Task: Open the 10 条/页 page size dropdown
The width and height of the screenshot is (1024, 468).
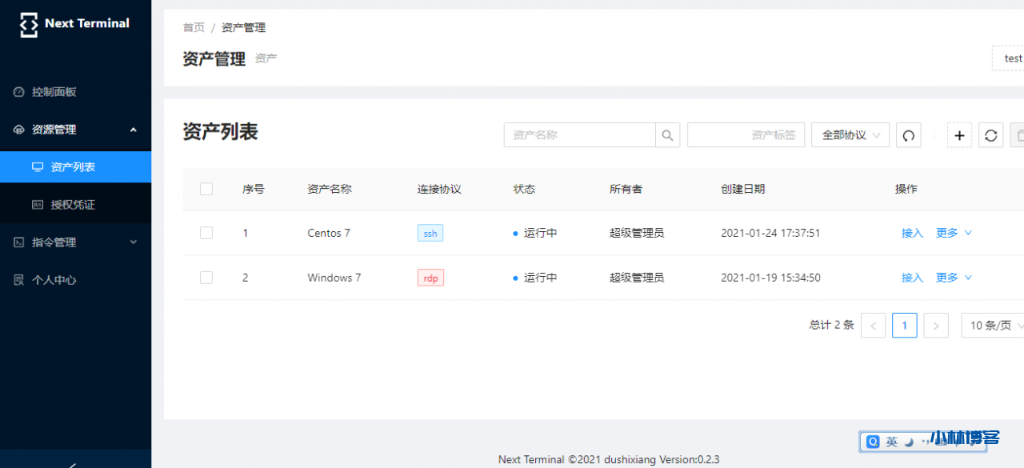Action: coord(992,326)
